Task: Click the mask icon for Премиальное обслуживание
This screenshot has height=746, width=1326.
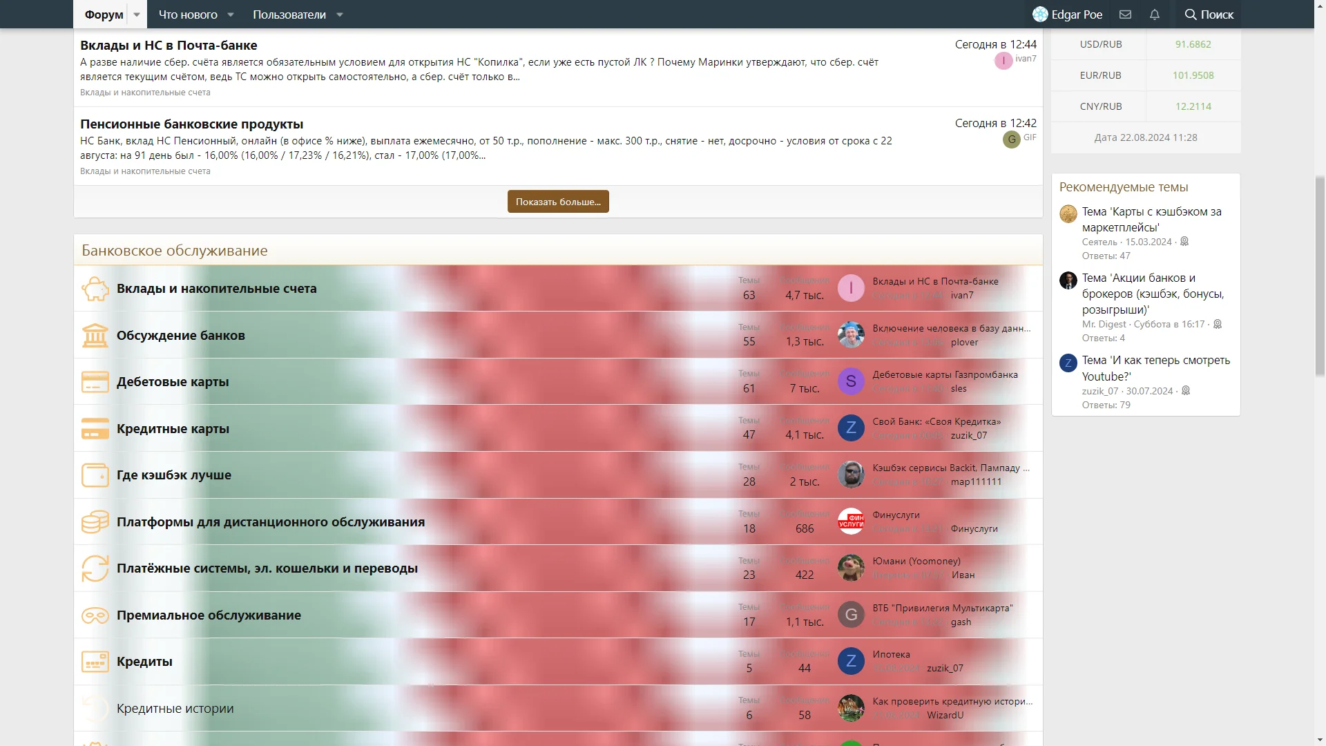Action: [x=95, y=615]
